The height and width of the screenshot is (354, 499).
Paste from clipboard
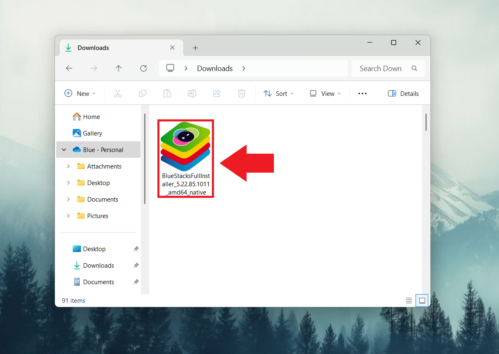pyautogui.click(x=167, y=93)
